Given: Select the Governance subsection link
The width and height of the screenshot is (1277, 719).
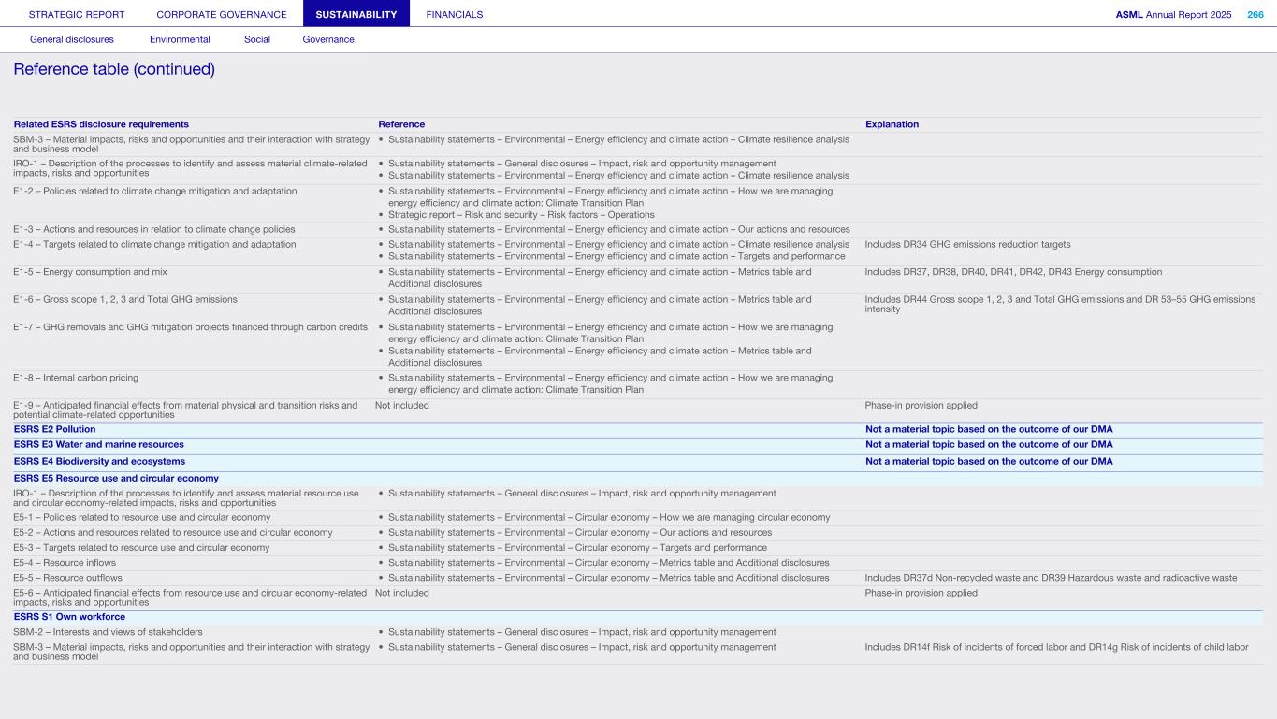Looking at the screenshot, I should [328, 39].
